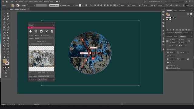The width and height of the screenshot is (194, 109).
Task: Click the stamp save icon in Texture panel
Action: 52,31
